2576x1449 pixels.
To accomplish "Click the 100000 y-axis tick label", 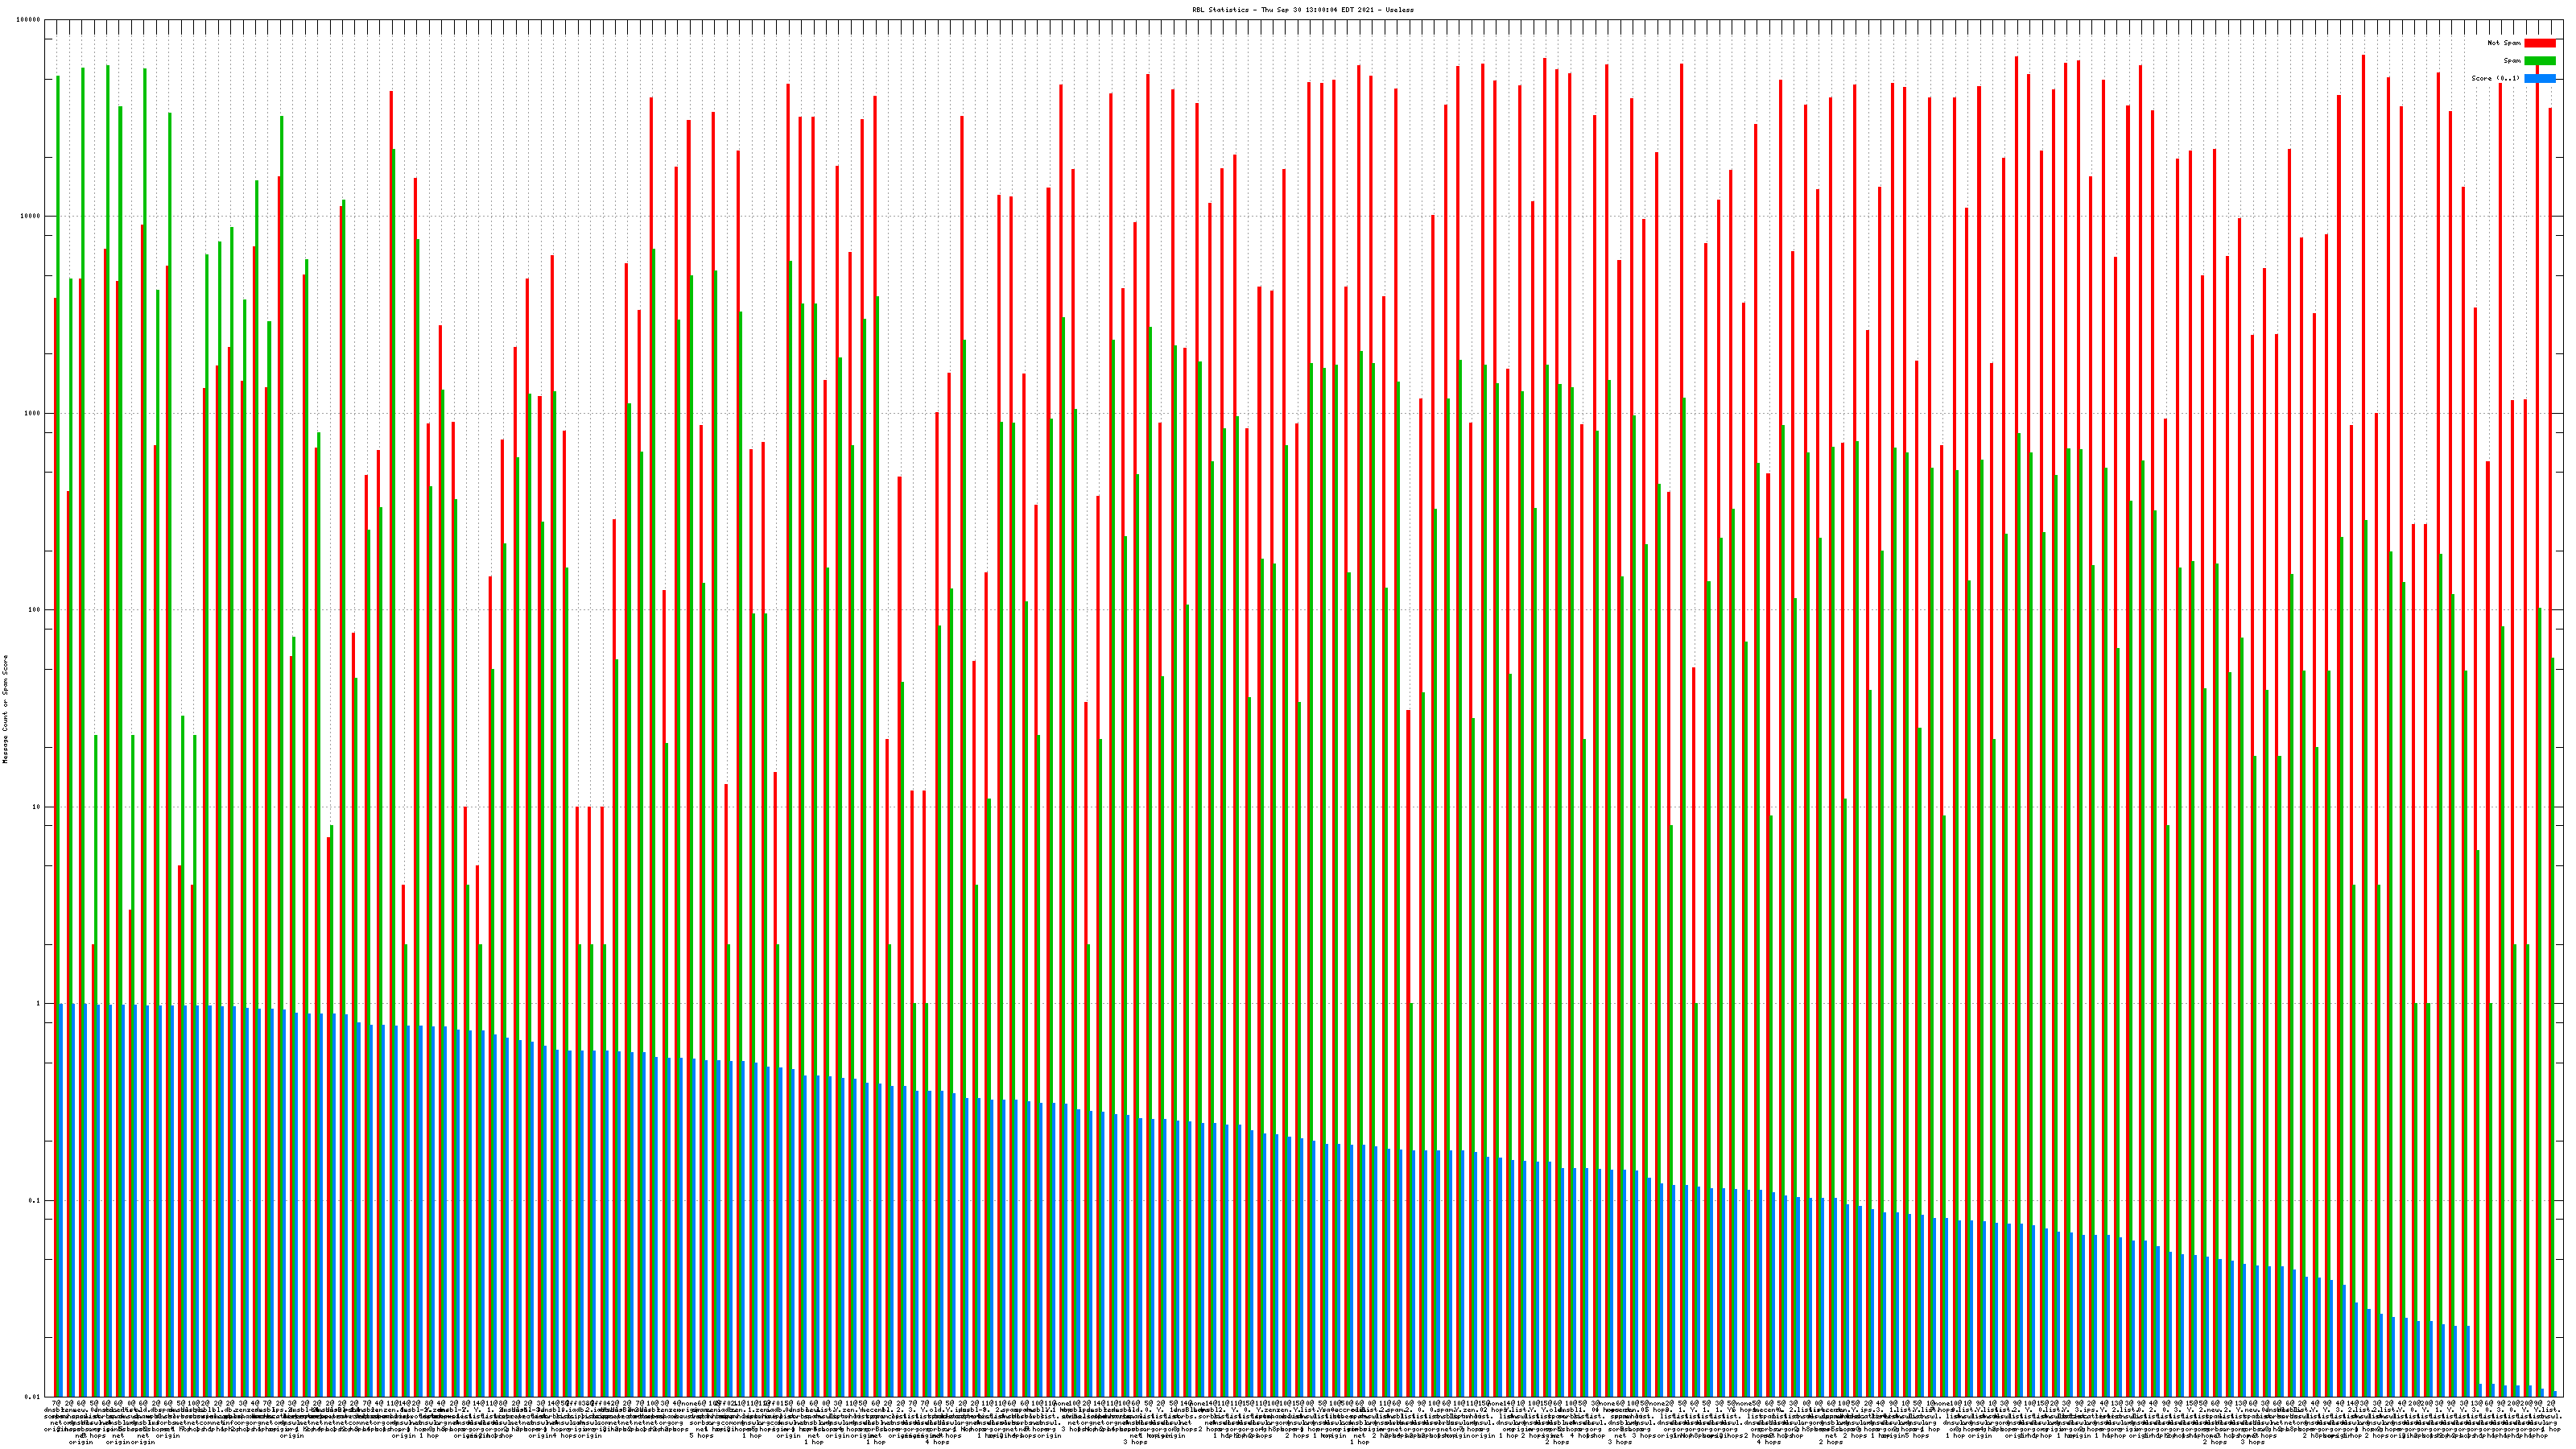I will tap(29, 20).
